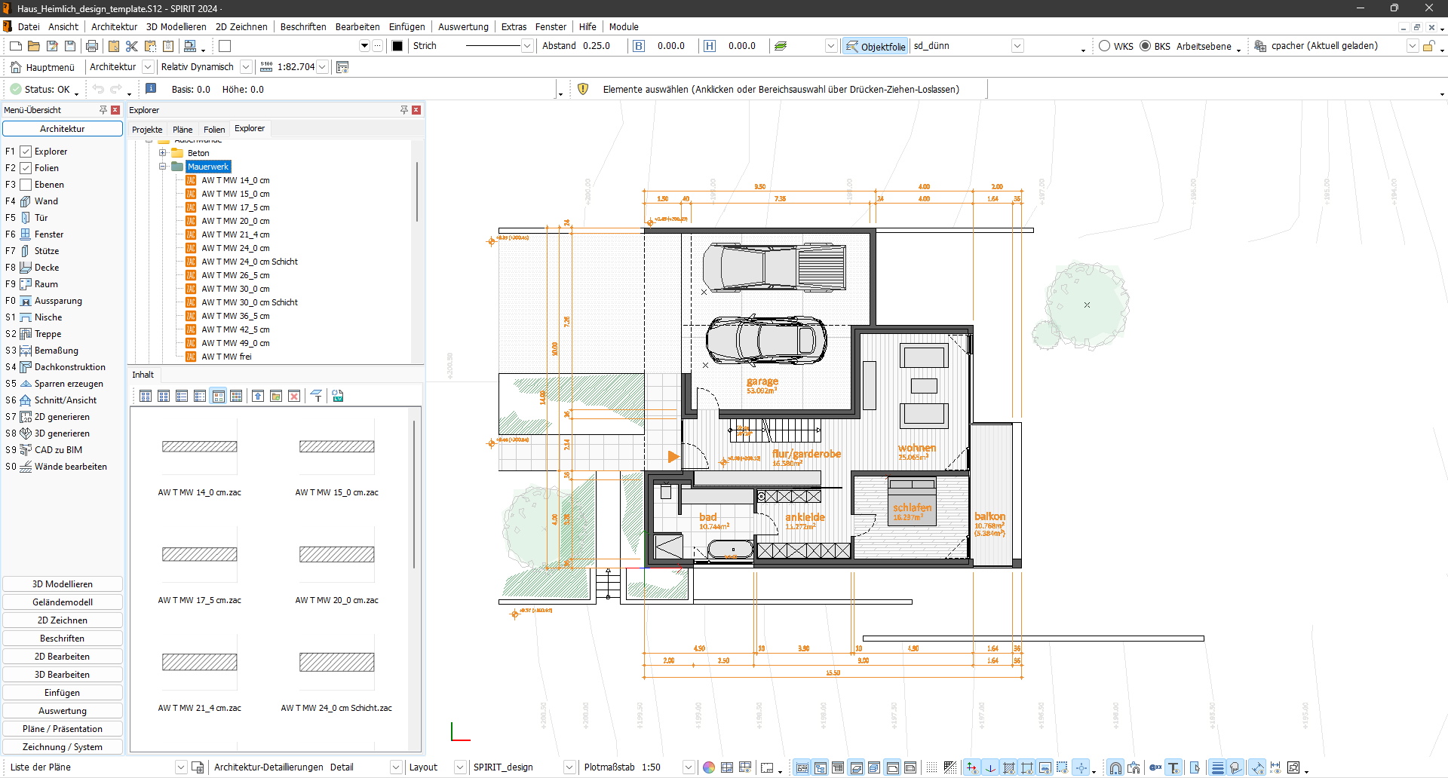1448x778 pixels.
Task: Click the scissors cut icon
Action: [132, 46]
